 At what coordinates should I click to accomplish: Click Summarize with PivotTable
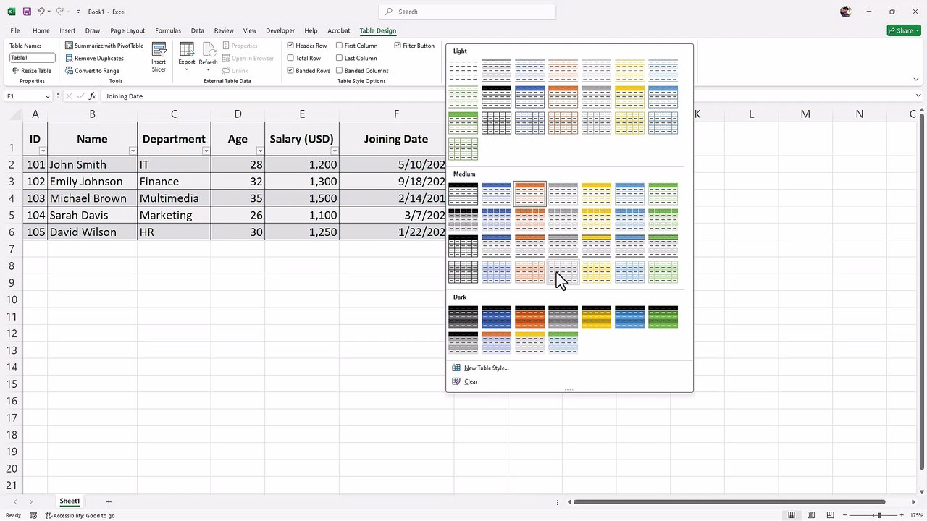pyautogui.click(x=104, y=46)
